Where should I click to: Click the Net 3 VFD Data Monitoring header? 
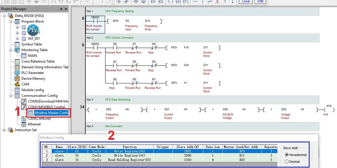point(202,100)
